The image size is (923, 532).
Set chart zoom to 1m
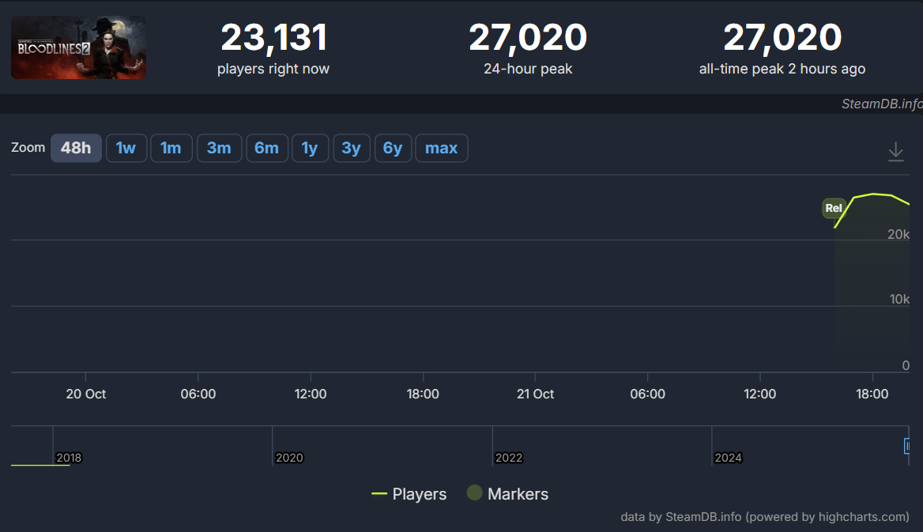(x=171, y=148)
